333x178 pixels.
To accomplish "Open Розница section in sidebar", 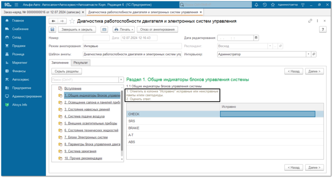I will pos(18,54).
